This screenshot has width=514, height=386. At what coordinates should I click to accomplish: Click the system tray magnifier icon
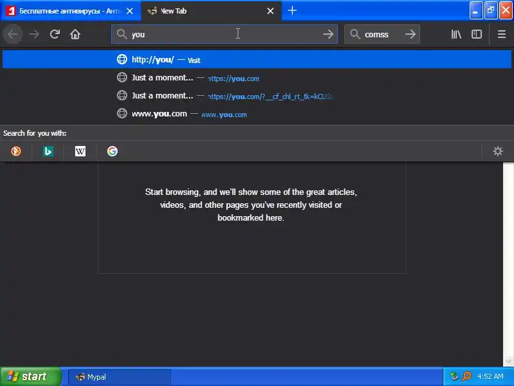point(466,376)
